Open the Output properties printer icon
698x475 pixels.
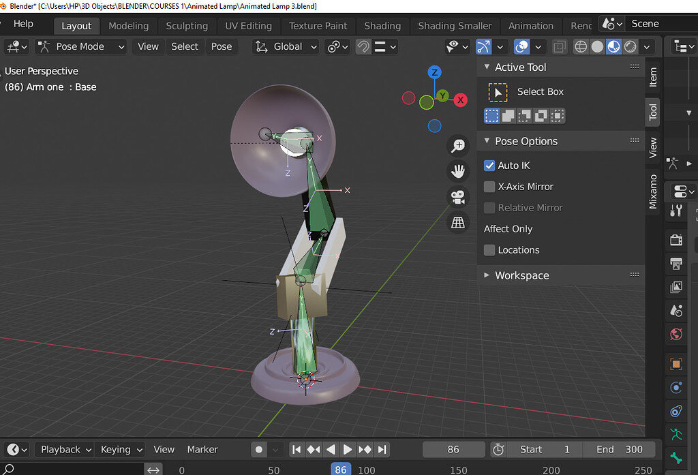pos(676,264)
